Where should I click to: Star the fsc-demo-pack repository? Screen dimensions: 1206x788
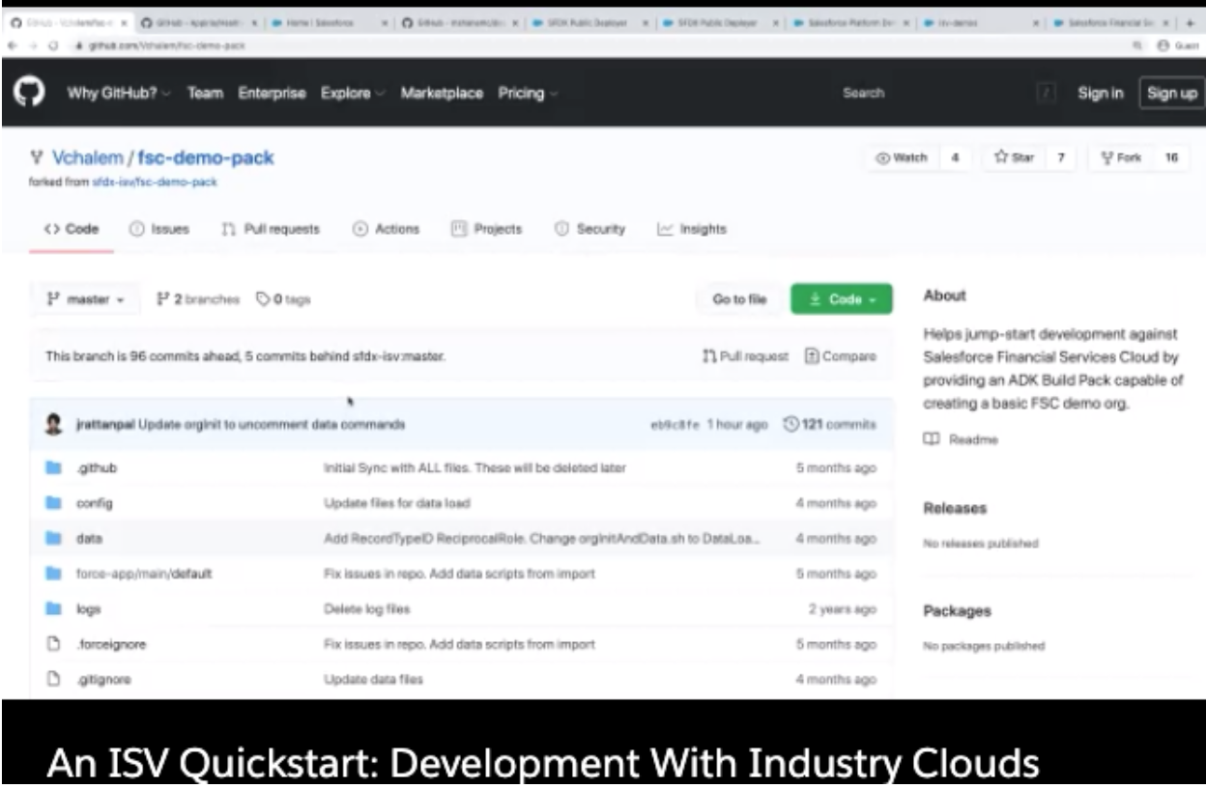[x=1013, y=158]
